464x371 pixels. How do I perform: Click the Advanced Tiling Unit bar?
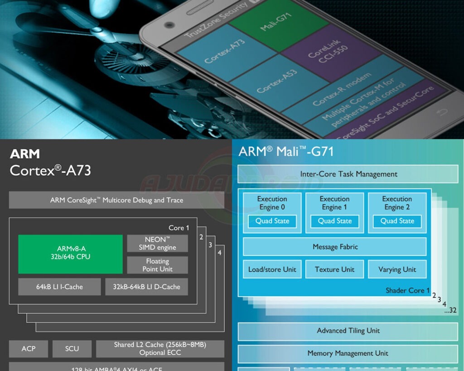pyautogui.click(x=348, y=331)
